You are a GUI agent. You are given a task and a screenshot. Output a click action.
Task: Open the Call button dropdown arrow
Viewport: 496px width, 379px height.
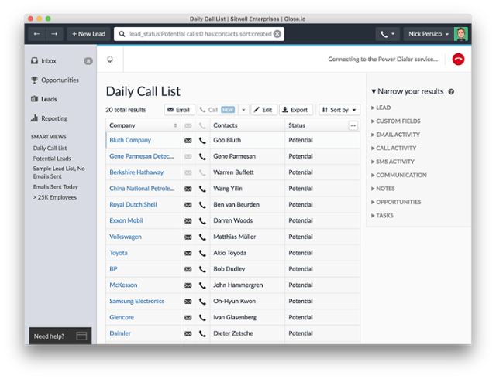(243, 110)
